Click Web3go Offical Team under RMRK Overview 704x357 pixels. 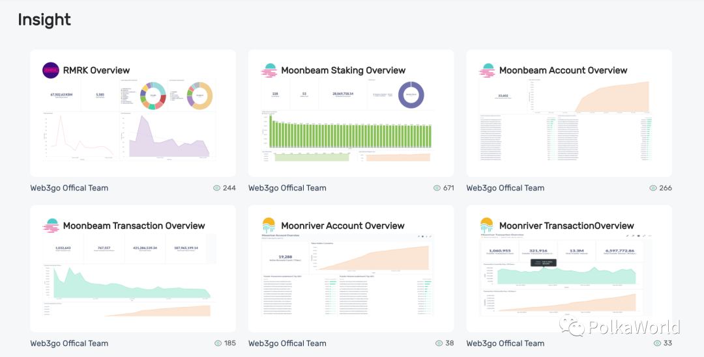69,188
